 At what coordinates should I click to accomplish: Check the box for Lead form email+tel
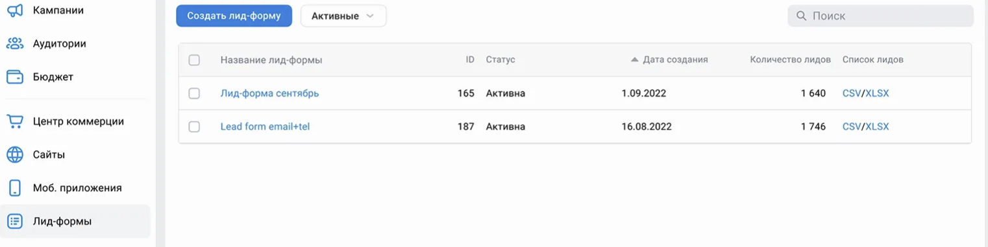194,126
